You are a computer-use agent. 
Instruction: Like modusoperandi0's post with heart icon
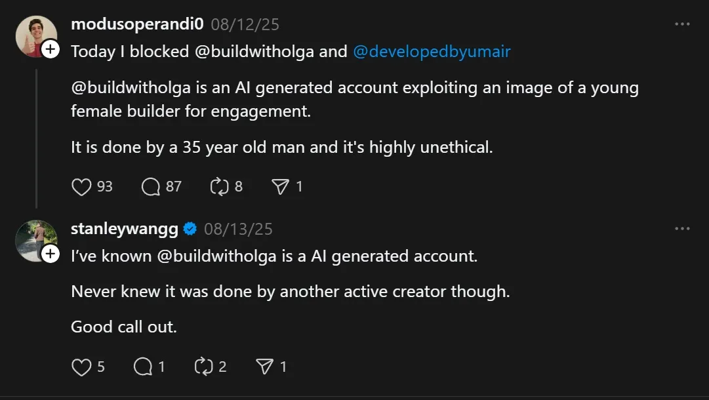point(81,187)
